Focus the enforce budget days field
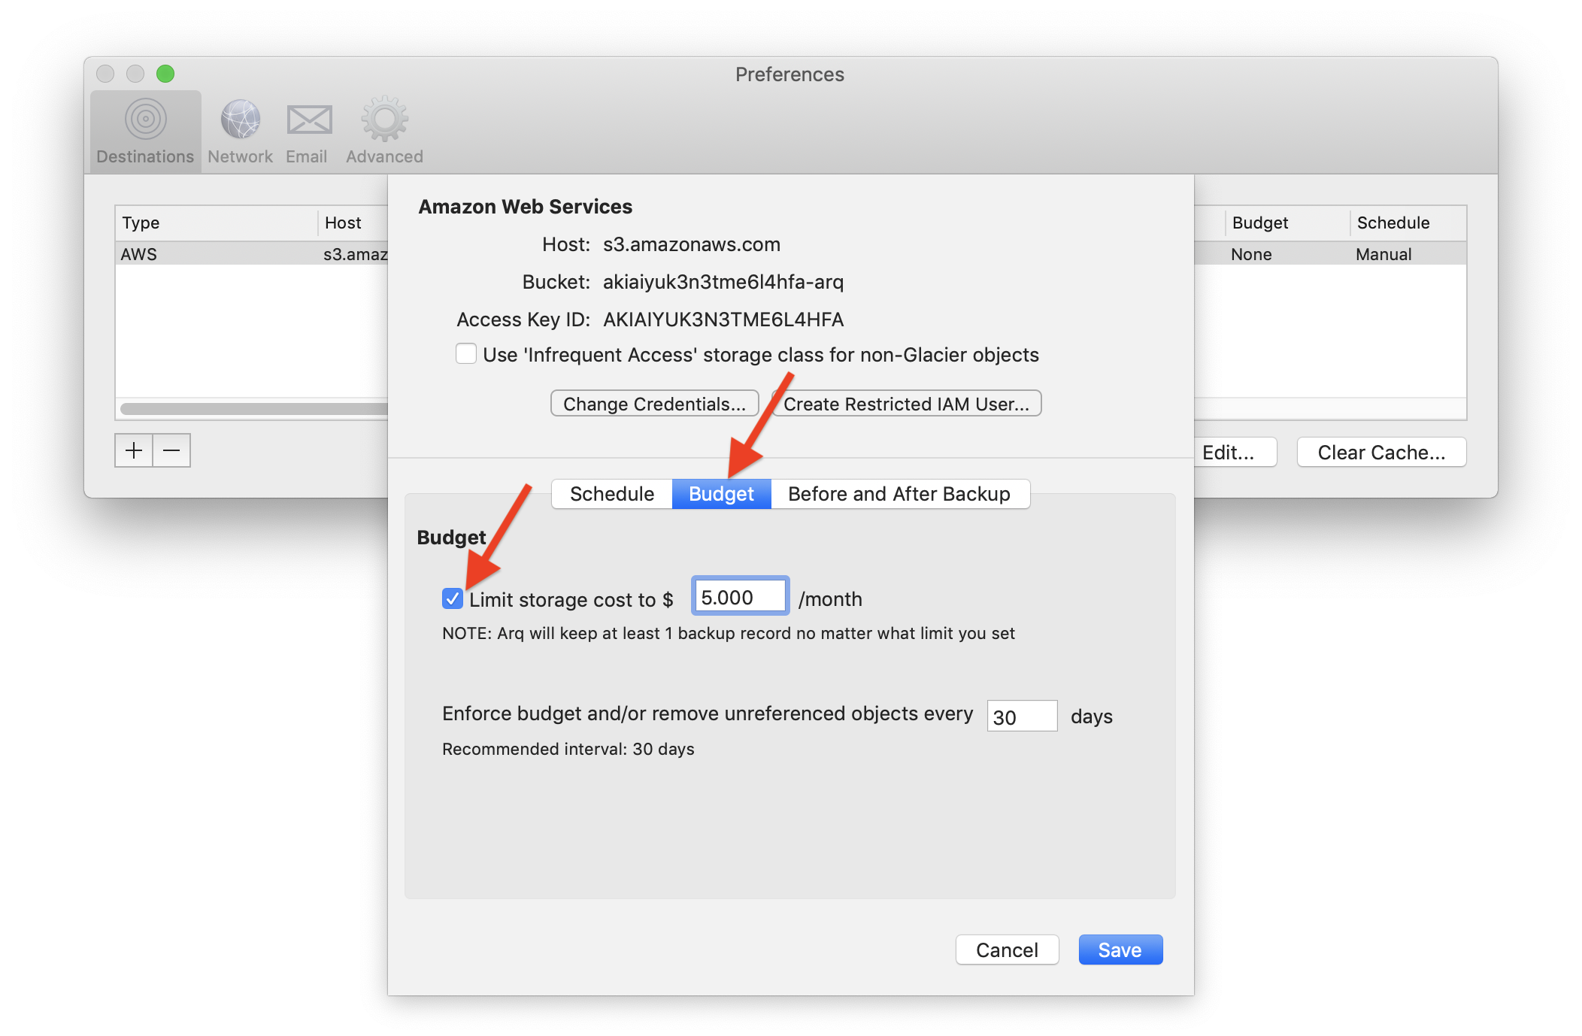1582x1036 pixels. click(x=1022, y=716)
